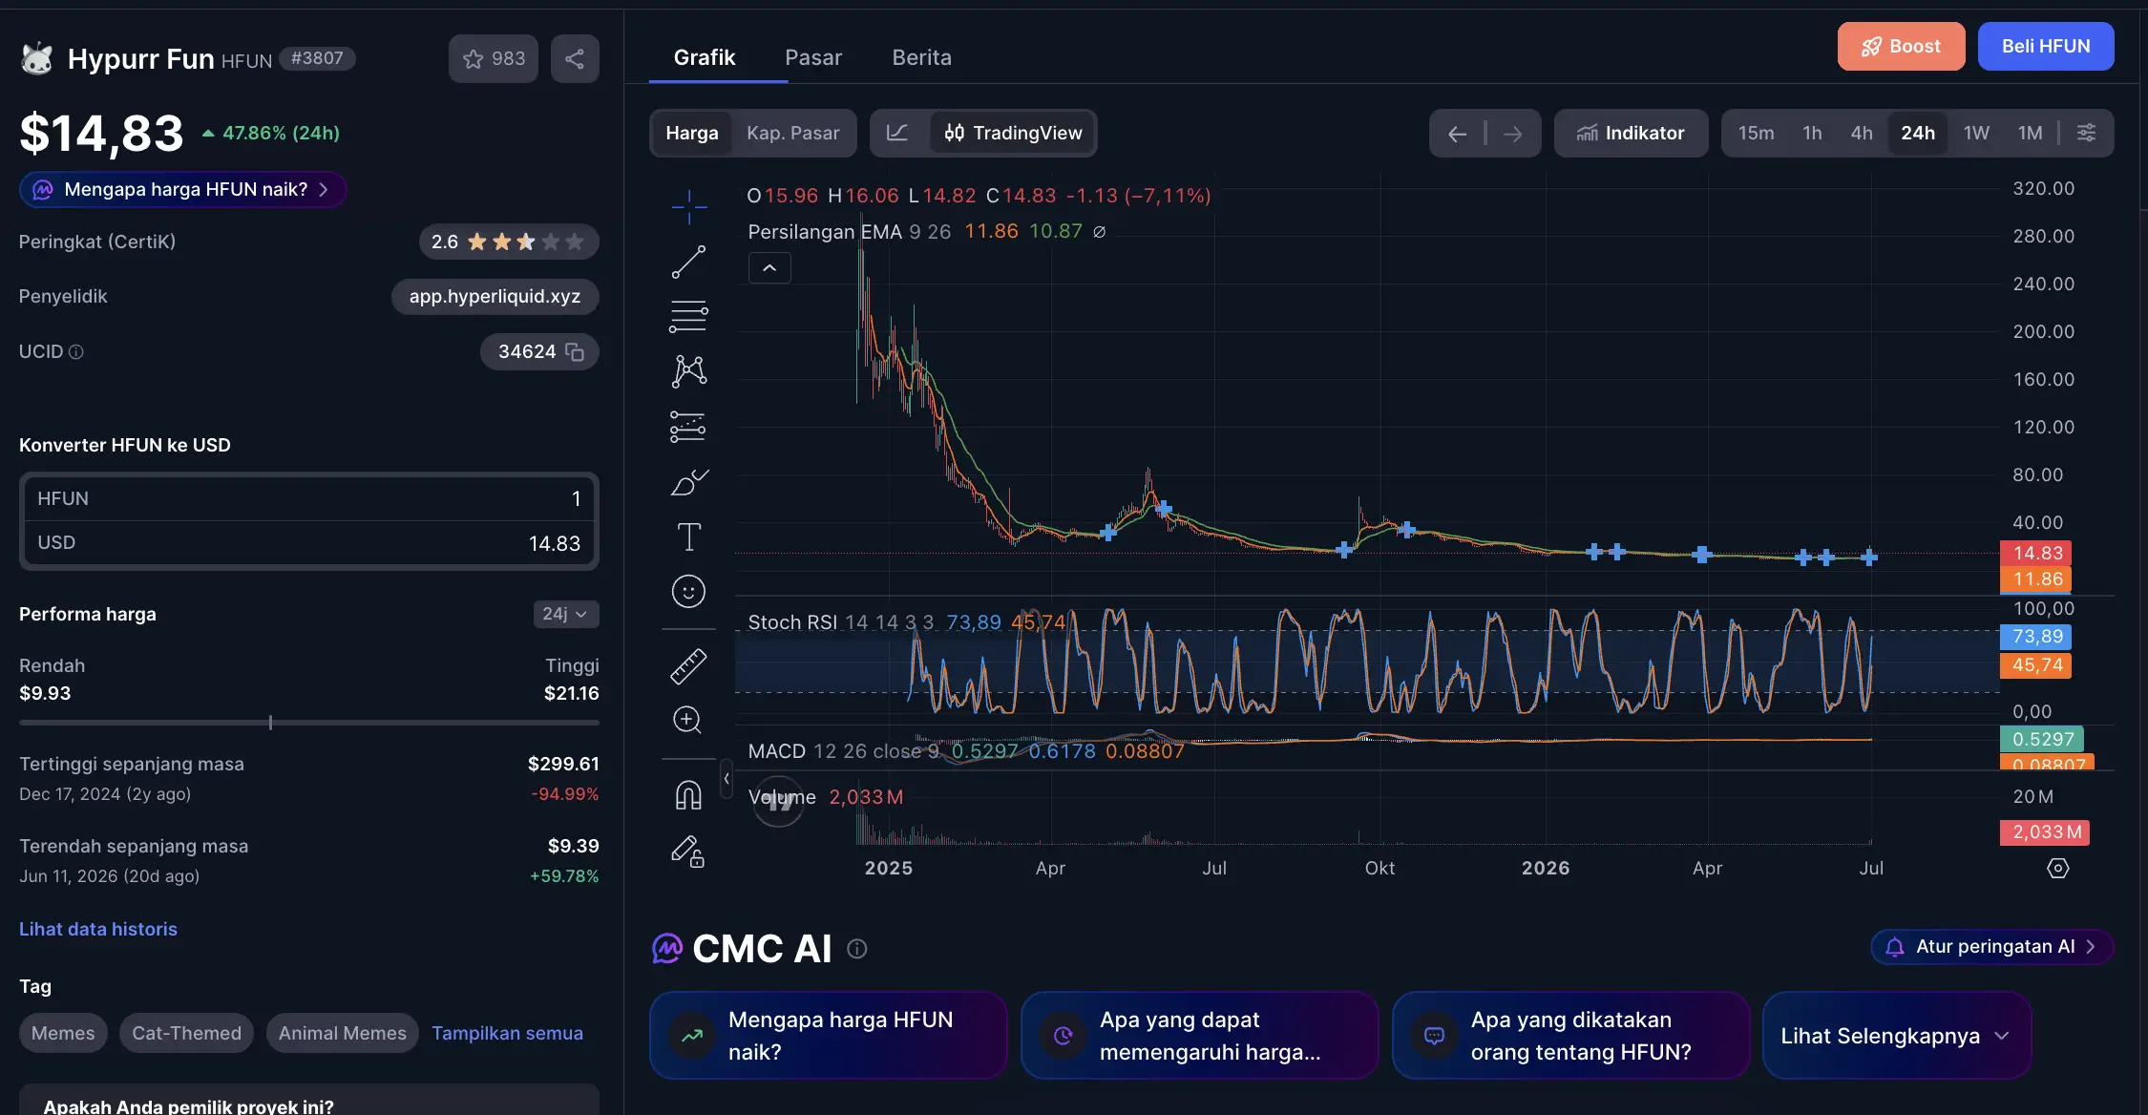Click the Hypurr Fun cat logo
This screenshot has width=2148, height=1115.
pos(37,58)
